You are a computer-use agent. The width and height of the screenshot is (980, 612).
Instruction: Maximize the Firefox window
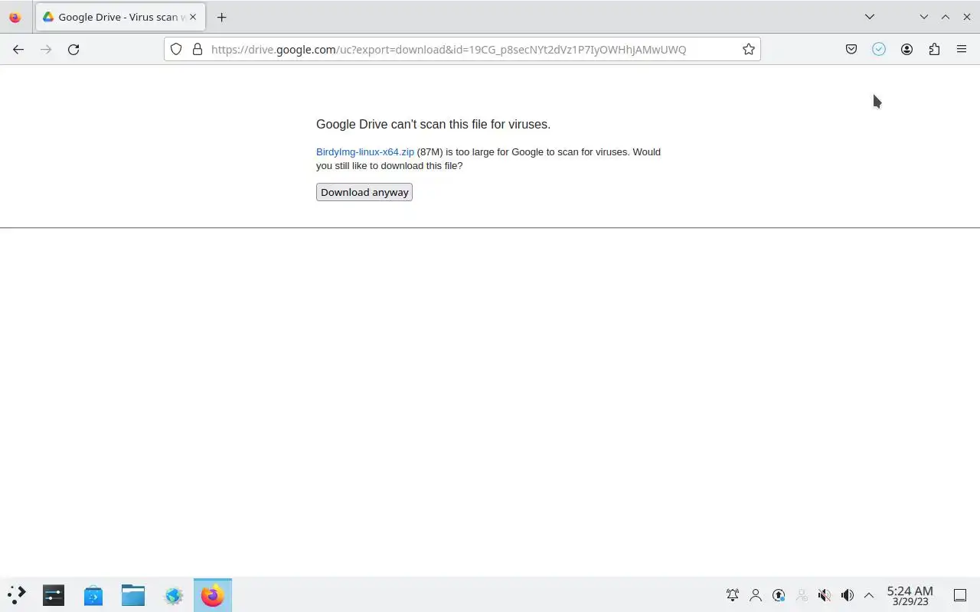coord(946,17)
